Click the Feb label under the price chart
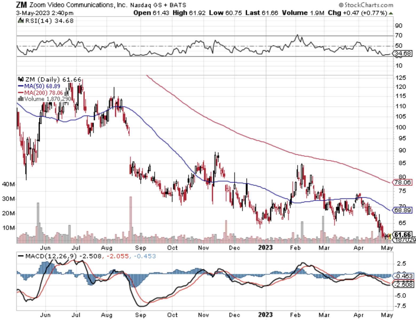Viewport: 416px width, 320px height. tap(295, 247)
